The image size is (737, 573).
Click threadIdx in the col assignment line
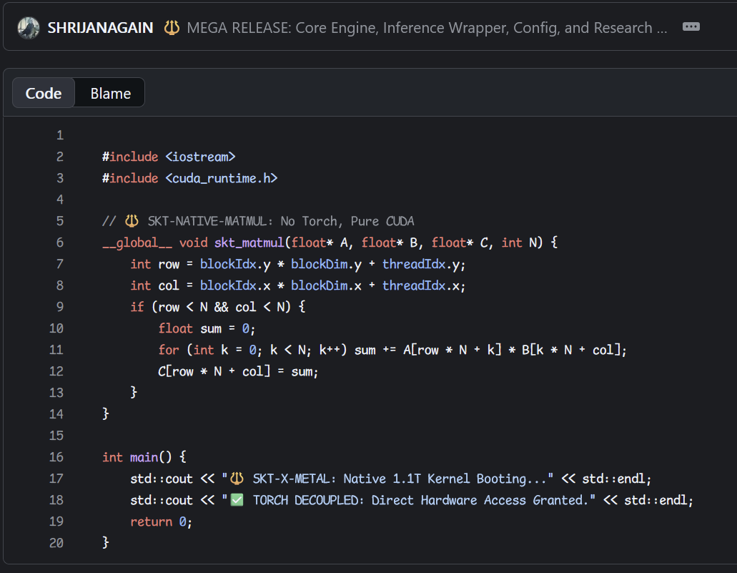(414, 285)
